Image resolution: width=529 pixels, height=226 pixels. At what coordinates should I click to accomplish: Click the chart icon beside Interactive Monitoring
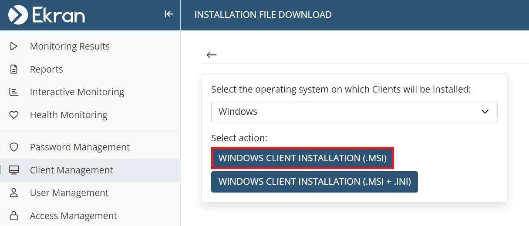pos(14,92)
